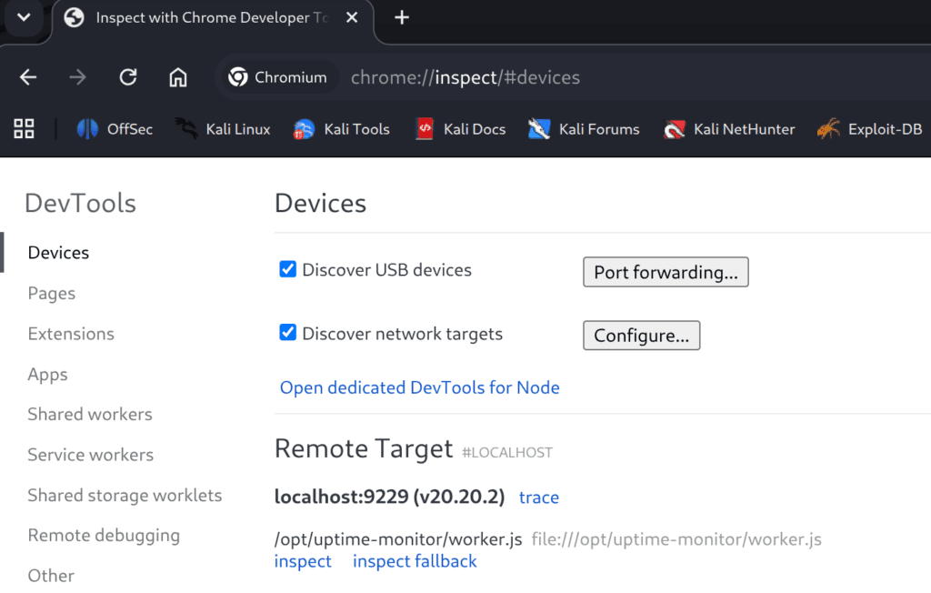Open the OffSec bookmark
931x593 pixels.
(115, 129)
